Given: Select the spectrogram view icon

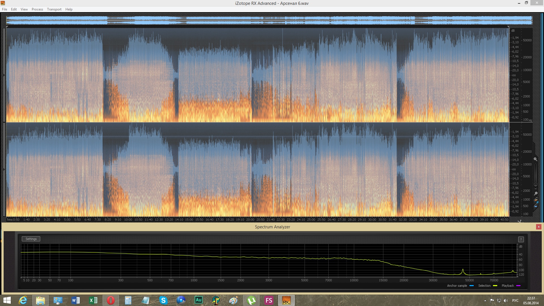Looking at the screenshot, I should (536, 200).
